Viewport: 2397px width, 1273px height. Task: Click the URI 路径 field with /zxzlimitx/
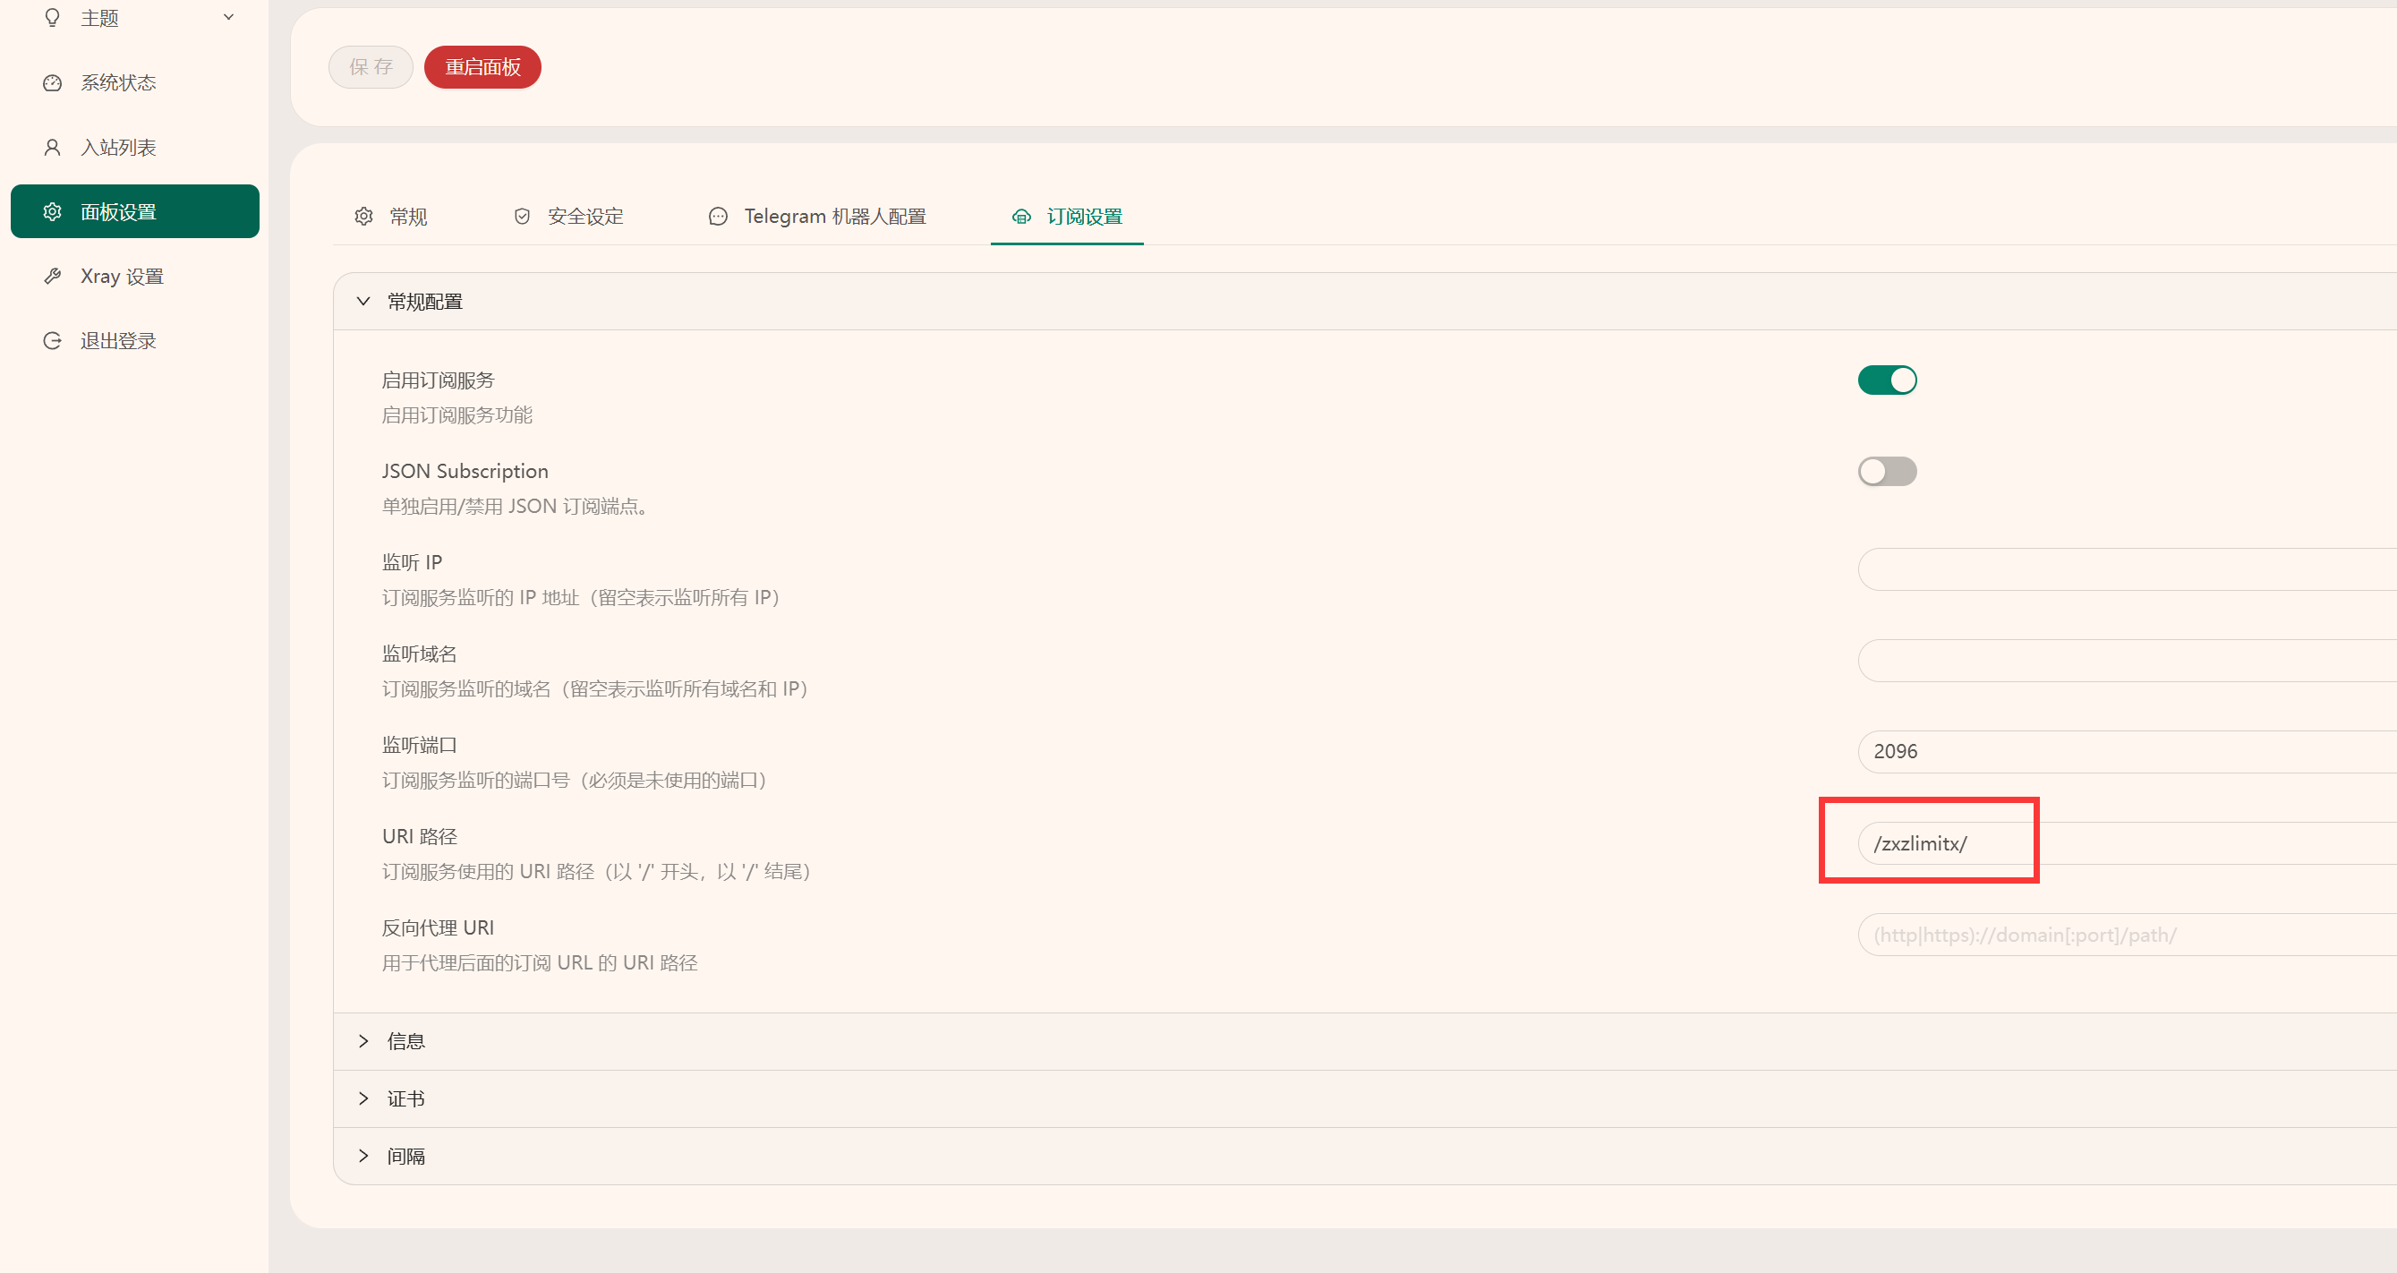tap(2128, 843)
